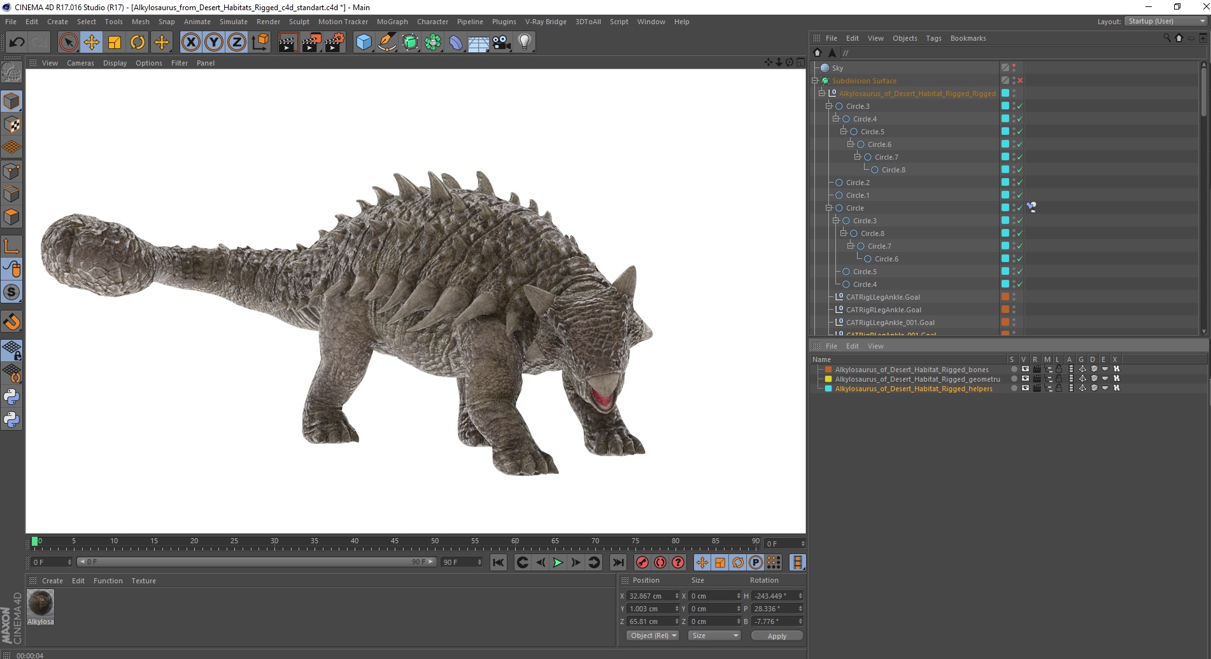The height and width of the screenshot is (659, 1211).
Task: Click the Coordinate System icon
Action: (x=260, y=43)
